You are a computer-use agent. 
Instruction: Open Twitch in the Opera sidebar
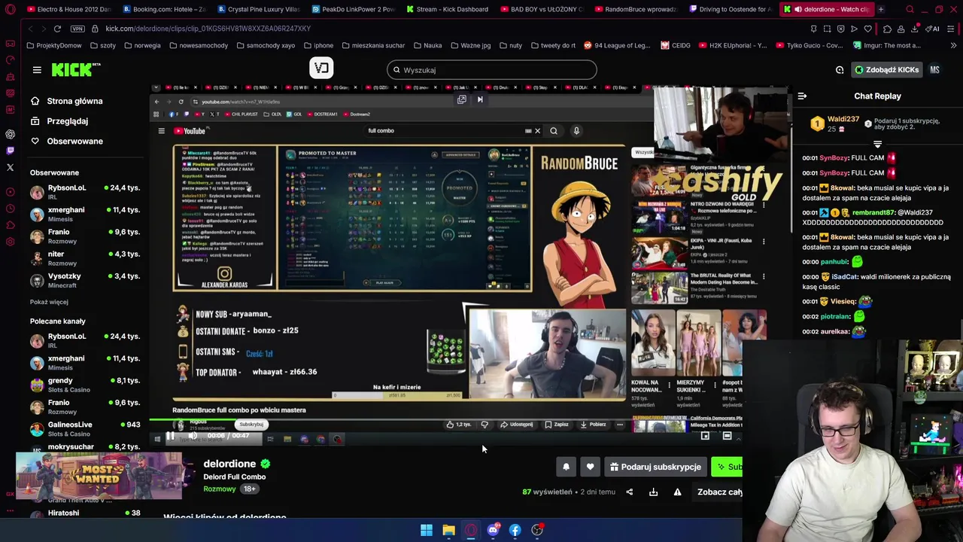tap(10, 151)
